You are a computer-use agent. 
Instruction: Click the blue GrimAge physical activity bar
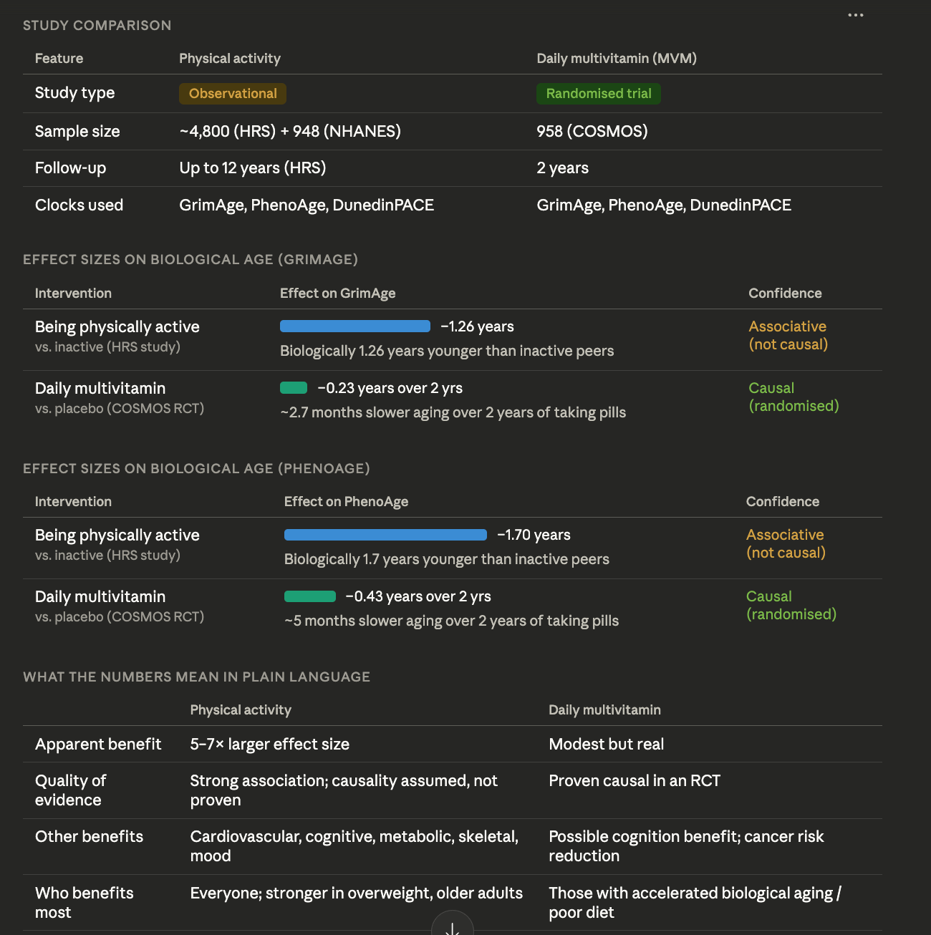[x=354, y=326]
